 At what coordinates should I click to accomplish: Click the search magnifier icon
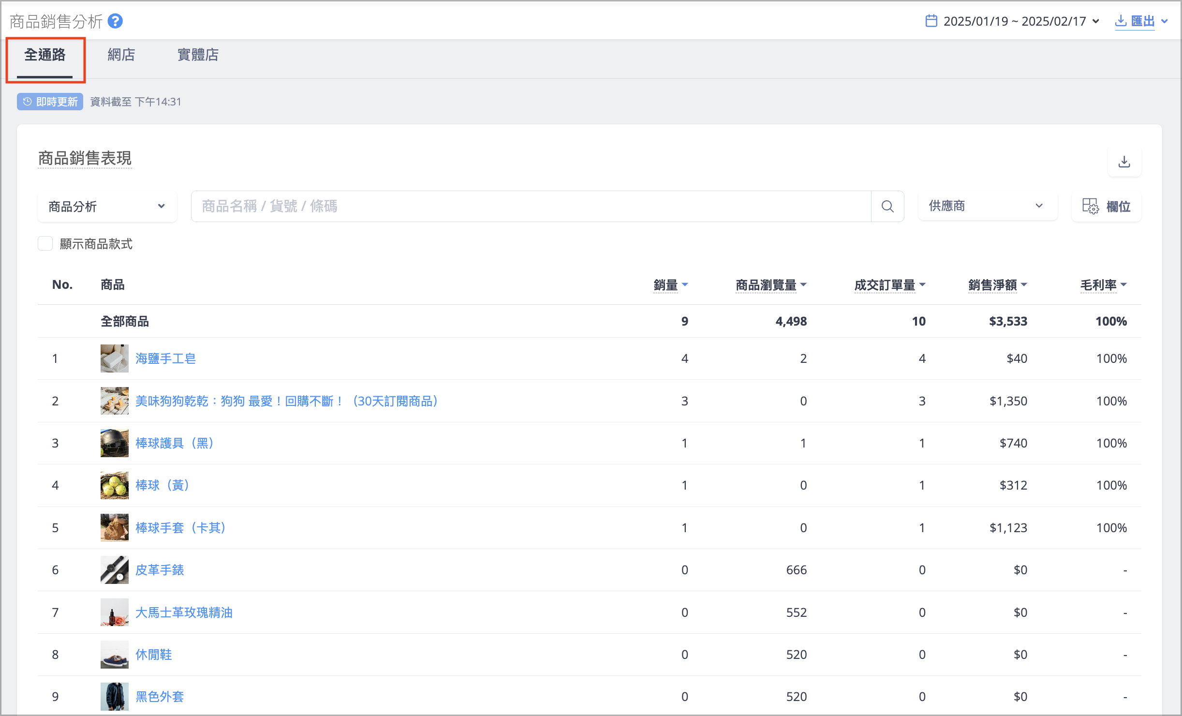coord(887,207)
